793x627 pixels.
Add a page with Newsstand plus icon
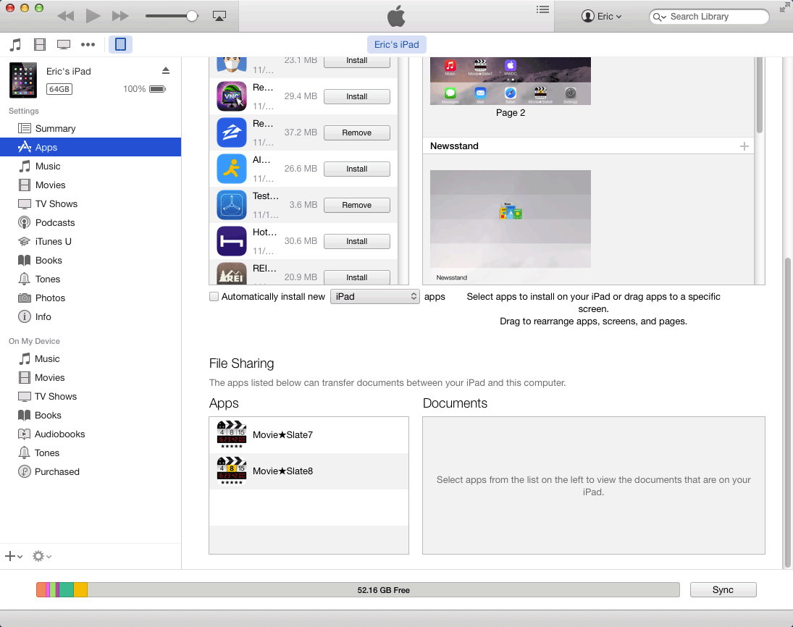click(x=744, y=146)
